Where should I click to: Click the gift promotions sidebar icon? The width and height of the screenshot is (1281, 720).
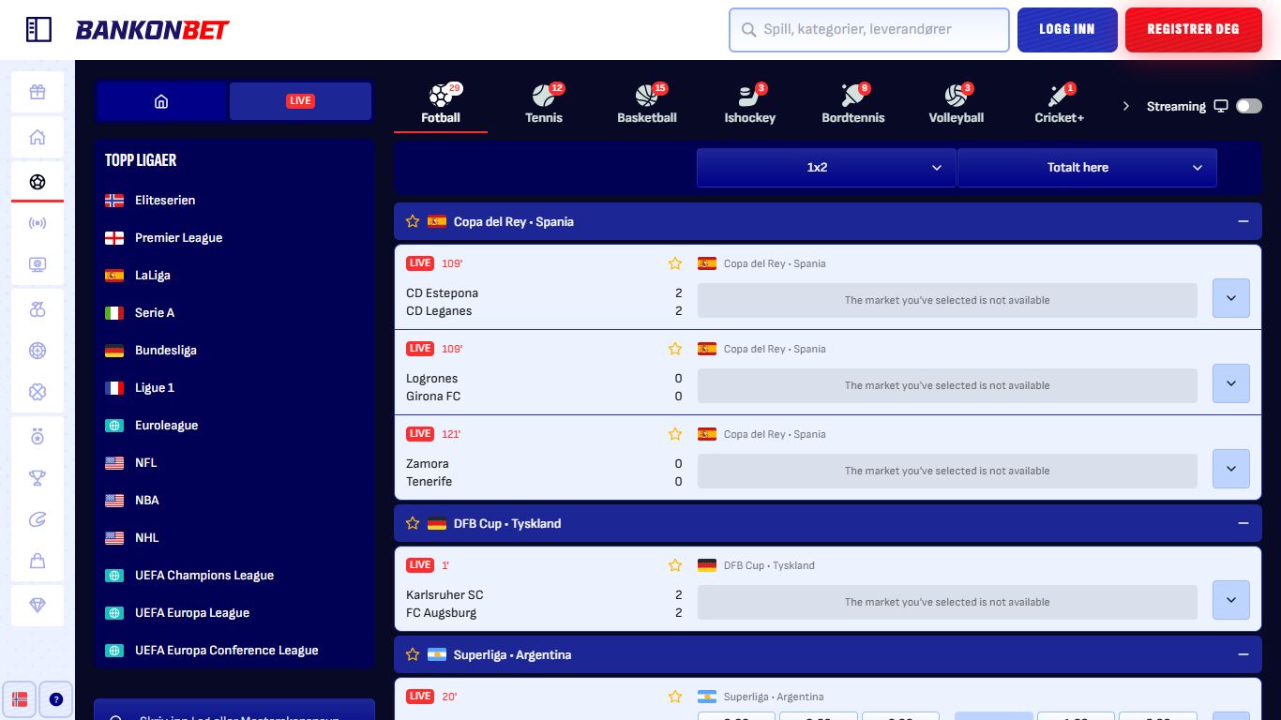click(38, 92)
